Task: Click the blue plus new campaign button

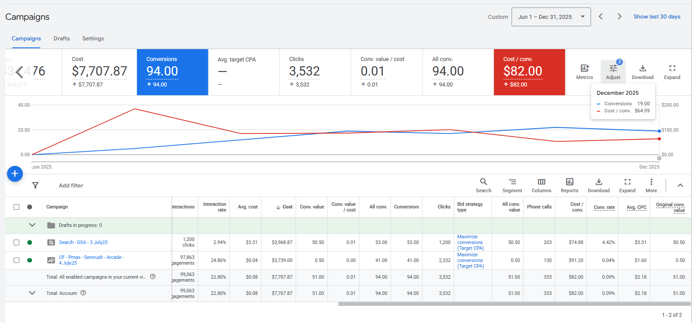Action: [15, 174]
